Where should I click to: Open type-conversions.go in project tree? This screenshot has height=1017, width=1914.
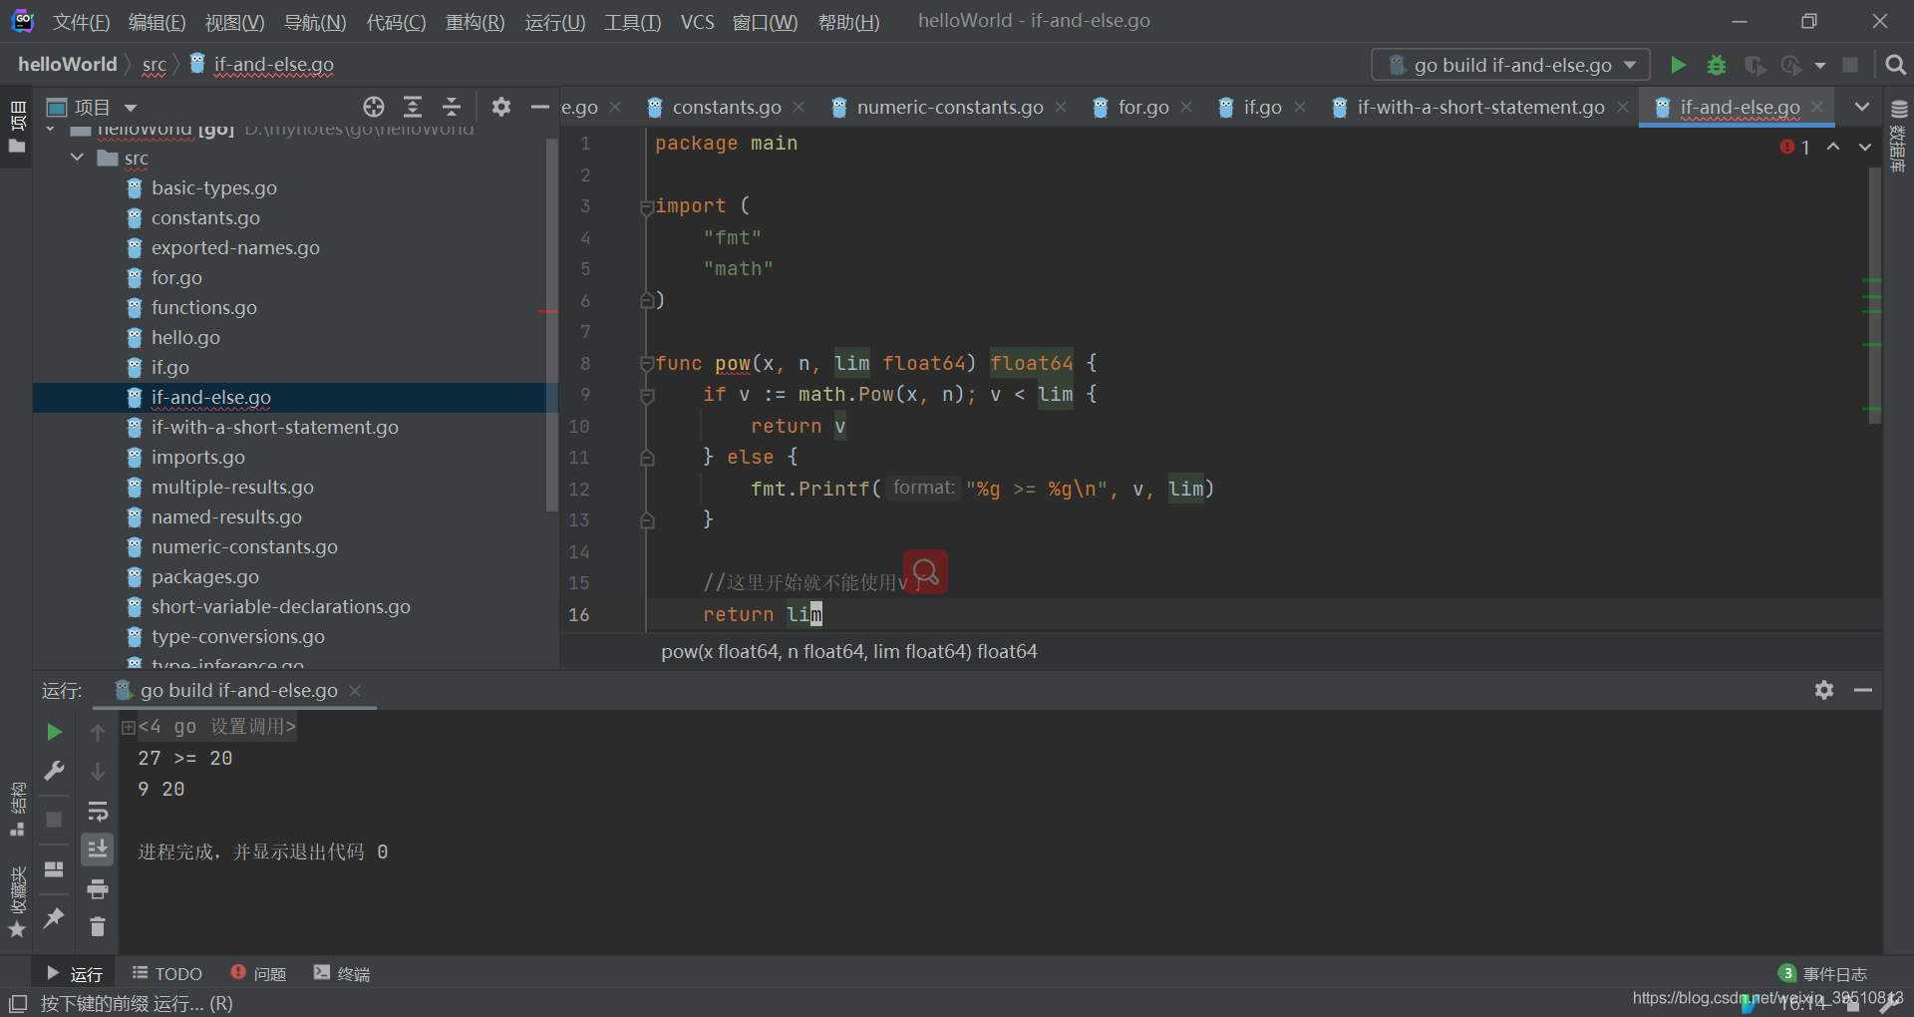237,636
